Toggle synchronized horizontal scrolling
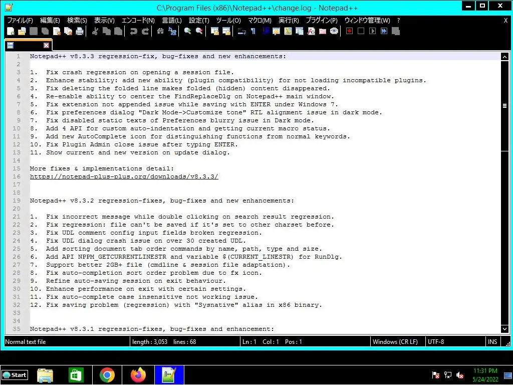 pyautogui.click(x=226, y=31)
